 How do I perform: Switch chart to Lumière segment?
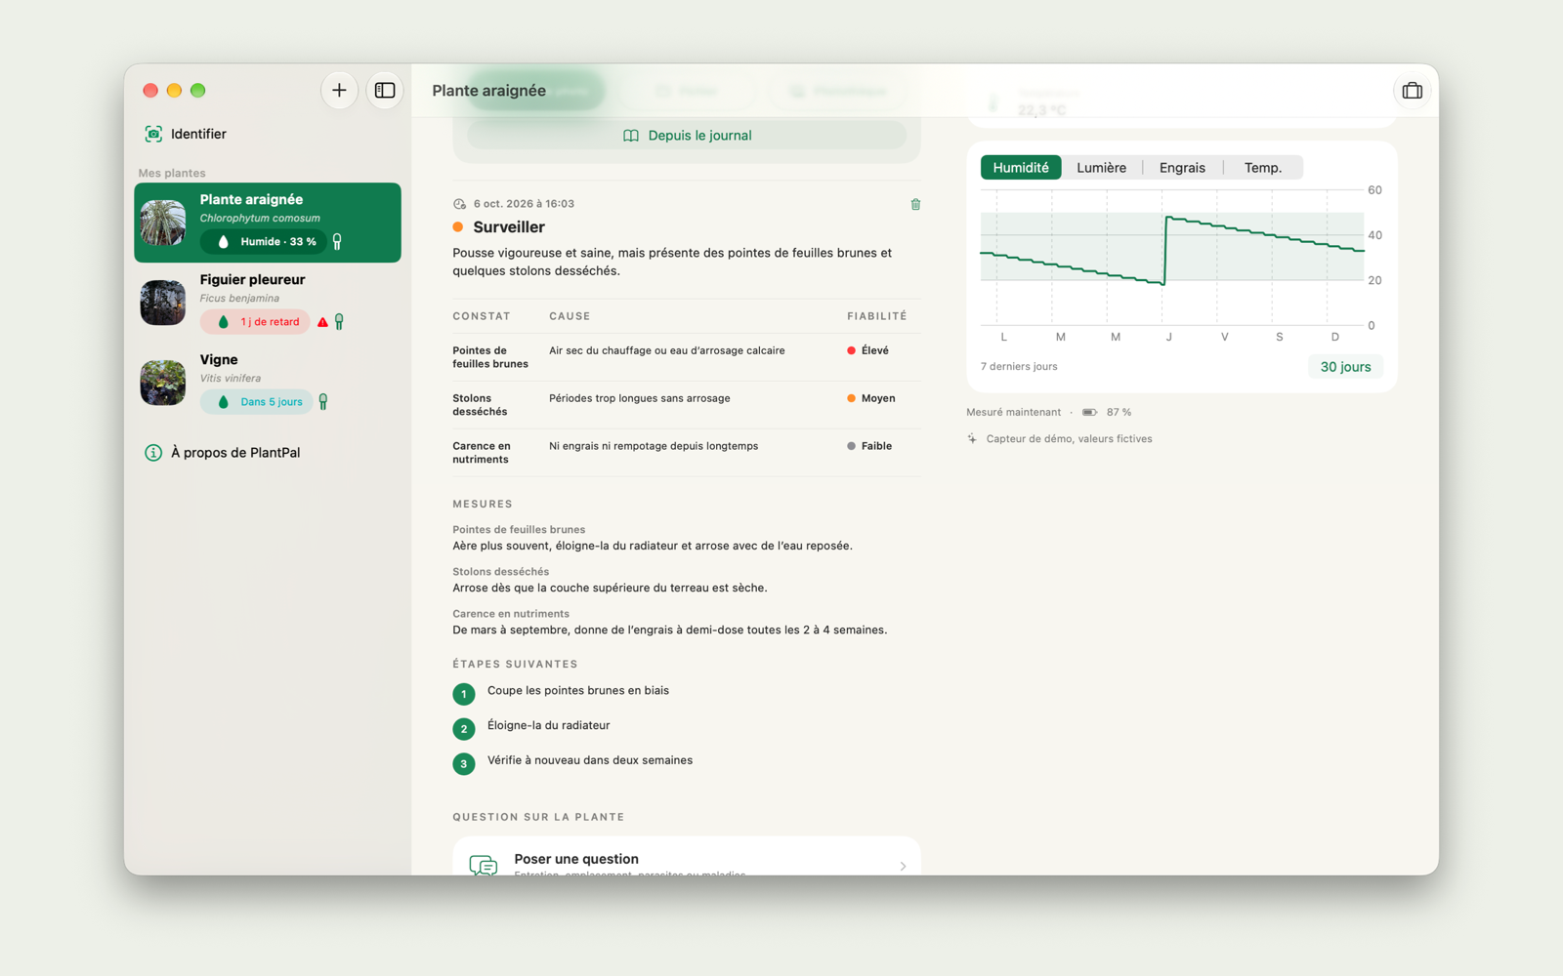coord(1101,168)
